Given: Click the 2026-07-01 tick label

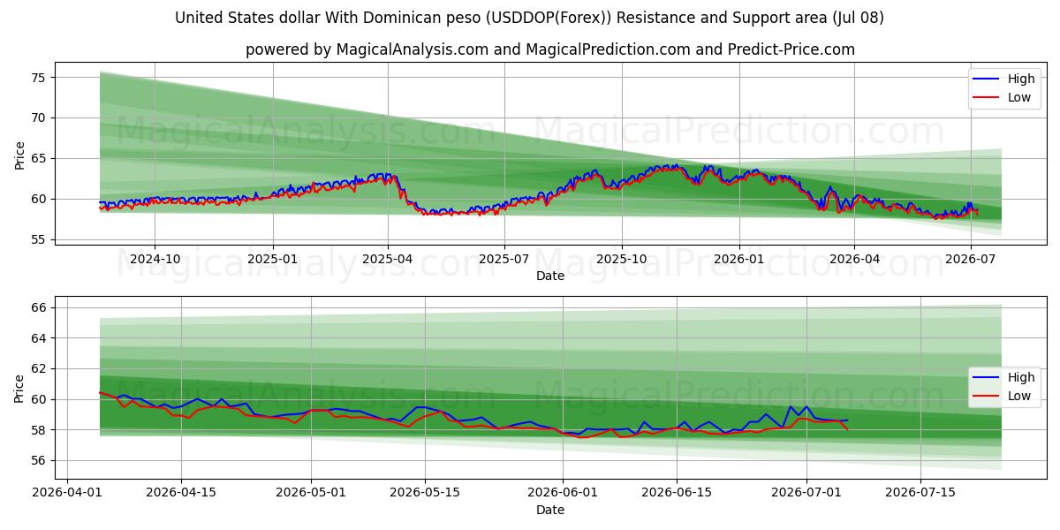Looking at the screenshot, I should click(806, 493).
